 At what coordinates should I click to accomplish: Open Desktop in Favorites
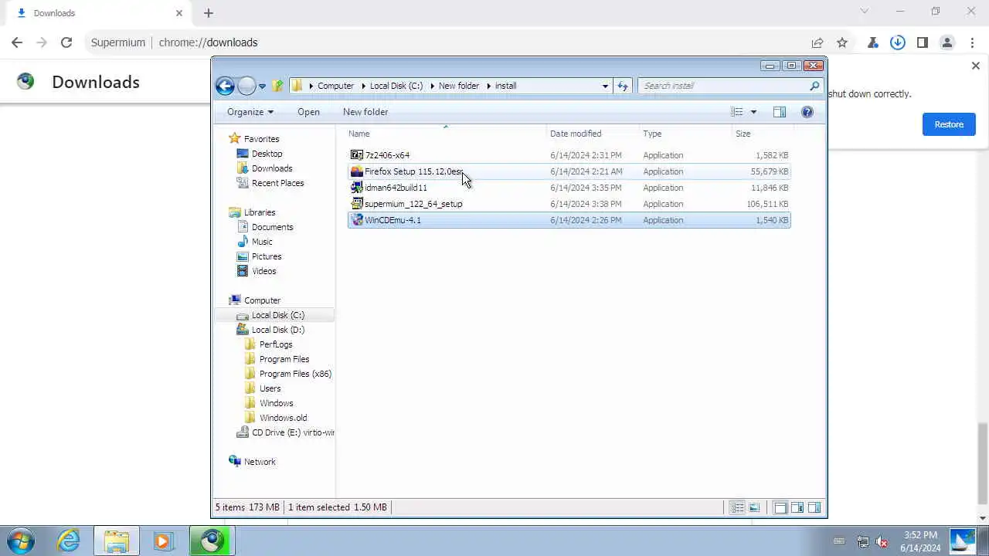click(267, 154)
